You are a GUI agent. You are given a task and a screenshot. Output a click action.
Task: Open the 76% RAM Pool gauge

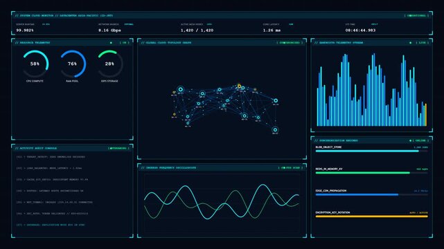73,64
